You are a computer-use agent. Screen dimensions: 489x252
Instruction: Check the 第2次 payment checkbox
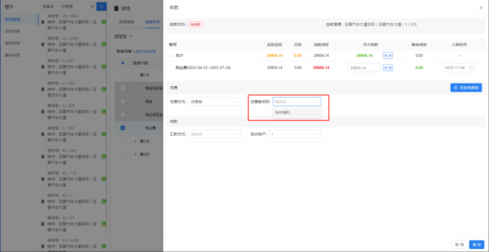pyautogui.click(x=123, y=141)
